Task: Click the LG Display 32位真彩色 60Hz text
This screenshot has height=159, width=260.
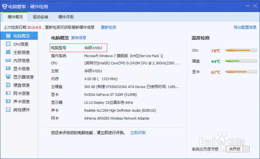Action: tap(109, 103)
